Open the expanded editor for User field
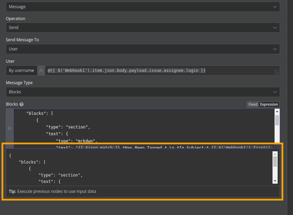 point(277,73)
